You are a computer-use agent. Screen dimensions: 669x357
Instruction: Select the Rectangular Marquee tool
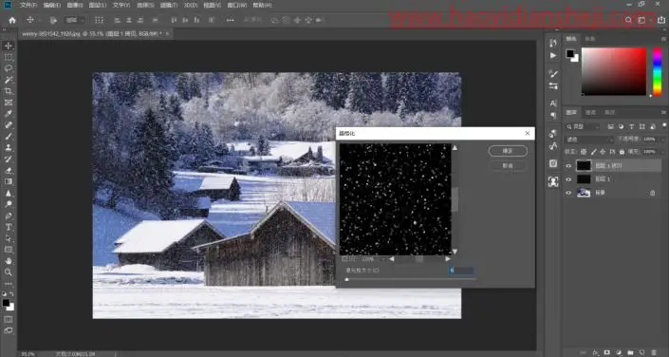(9, 57)
